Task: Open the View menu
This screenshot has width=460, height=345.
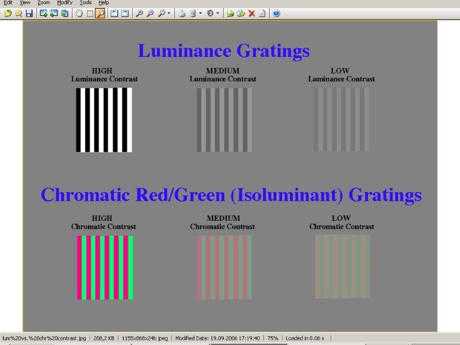Action: (25, 3)
